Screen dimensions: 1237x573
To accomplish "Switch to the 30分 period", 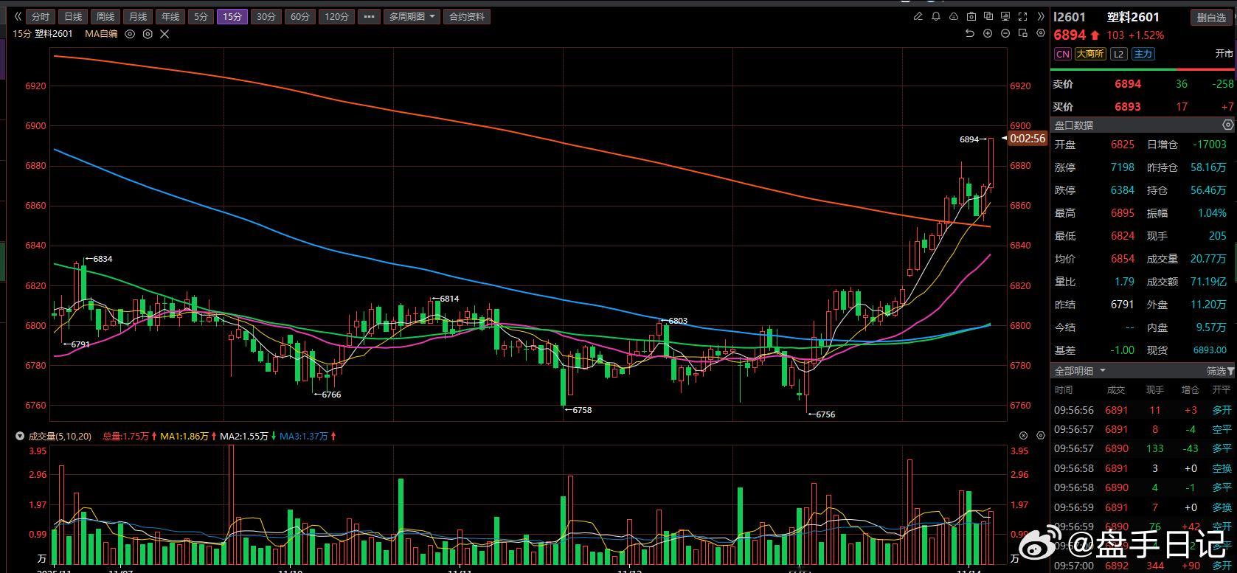I will click(266, 16).
